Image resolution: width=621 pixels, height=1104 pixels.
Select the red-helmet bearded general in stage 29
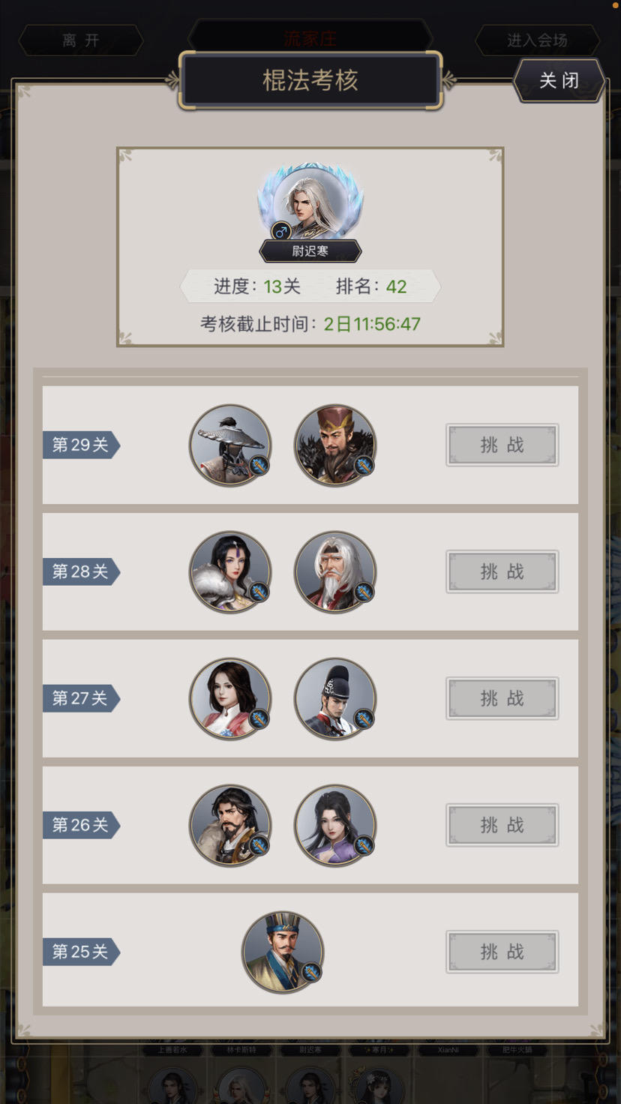[335, 445]
